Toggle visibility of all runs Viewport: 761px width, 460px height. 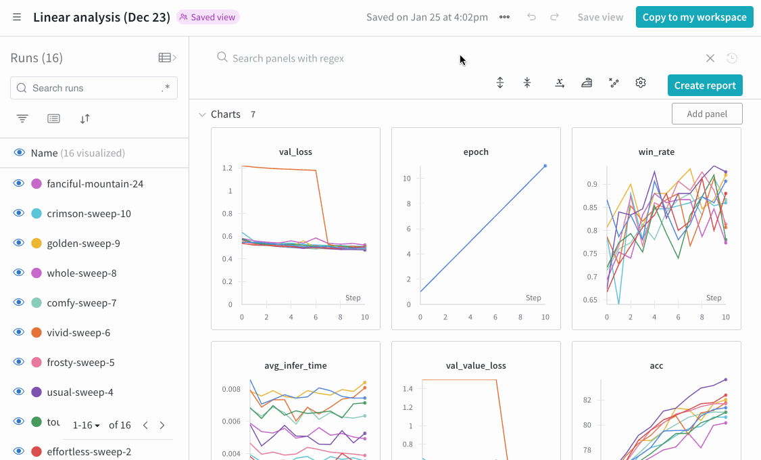pos(19,153)
